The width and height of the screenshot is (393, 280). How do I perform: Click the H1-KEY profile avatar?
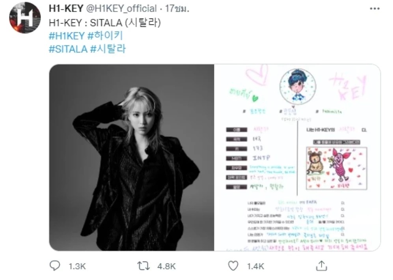point(25,17)
